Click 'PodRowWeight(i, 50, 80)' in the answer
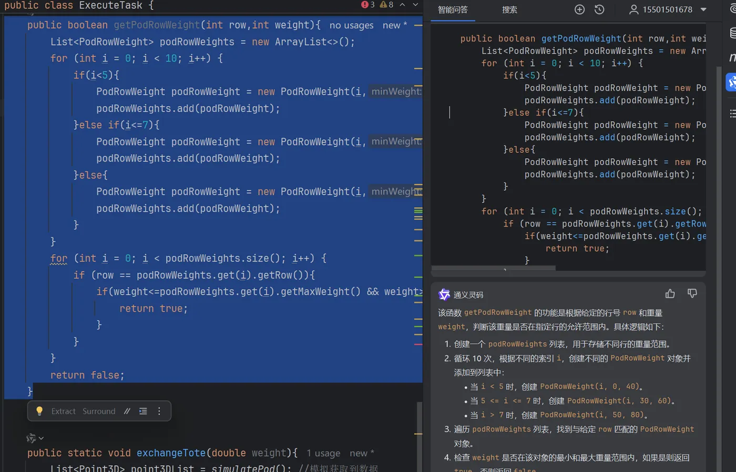Viewport: 736px width, 472px height. pyautogui.click(x=591, y=415)
